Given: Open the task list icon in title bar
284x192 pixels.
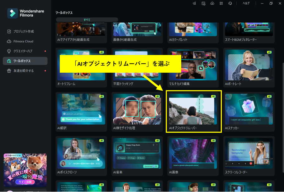Looking at the screenshot, I should click(x=203, y=3).
